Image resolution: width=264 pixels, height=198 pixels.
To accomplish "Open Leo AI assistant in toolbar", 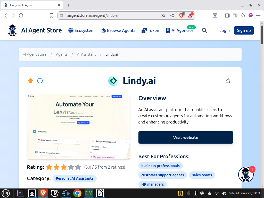I will [243, 15].
